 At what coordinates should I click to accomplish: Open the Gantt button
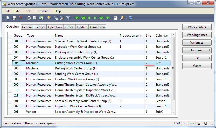click(197, 66)
